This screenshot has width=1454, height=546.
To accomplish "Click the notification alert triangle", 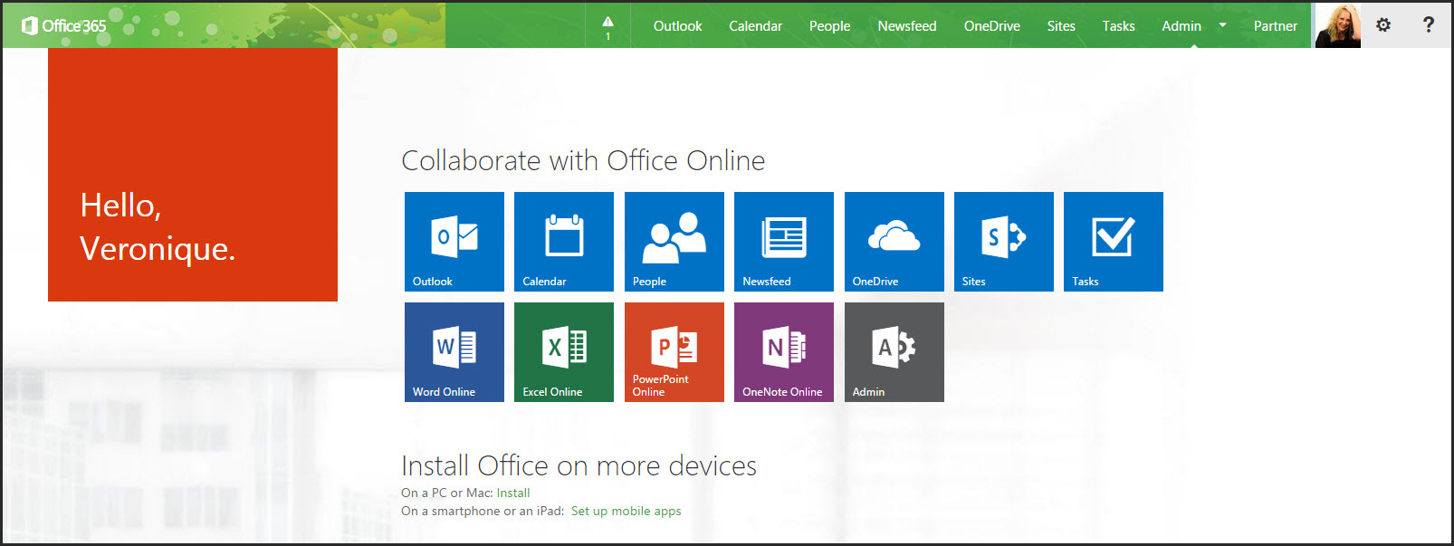I will (607, 25).
